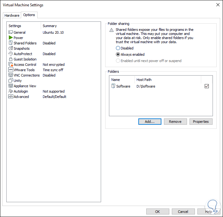This screenshot has height=217, width=223.
Task: Switch to the Hardware tab
Action: [12, 15]
